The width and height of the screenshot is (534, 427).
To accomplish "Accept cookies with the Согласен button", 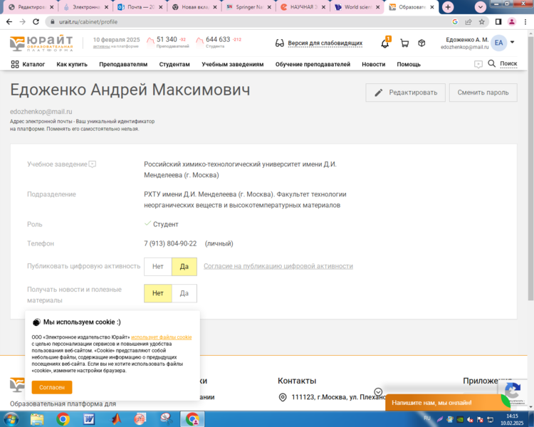I will pos(51,387).
